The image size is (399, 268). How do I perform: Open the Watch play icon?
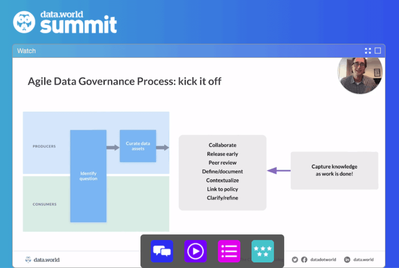pyautogui.click(x=195, y=251)
